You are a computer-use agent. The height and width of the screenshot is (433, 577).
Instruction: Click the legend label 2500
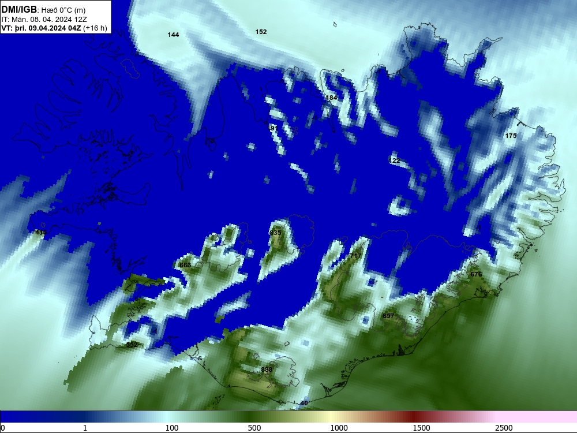(x=504, y=428)
